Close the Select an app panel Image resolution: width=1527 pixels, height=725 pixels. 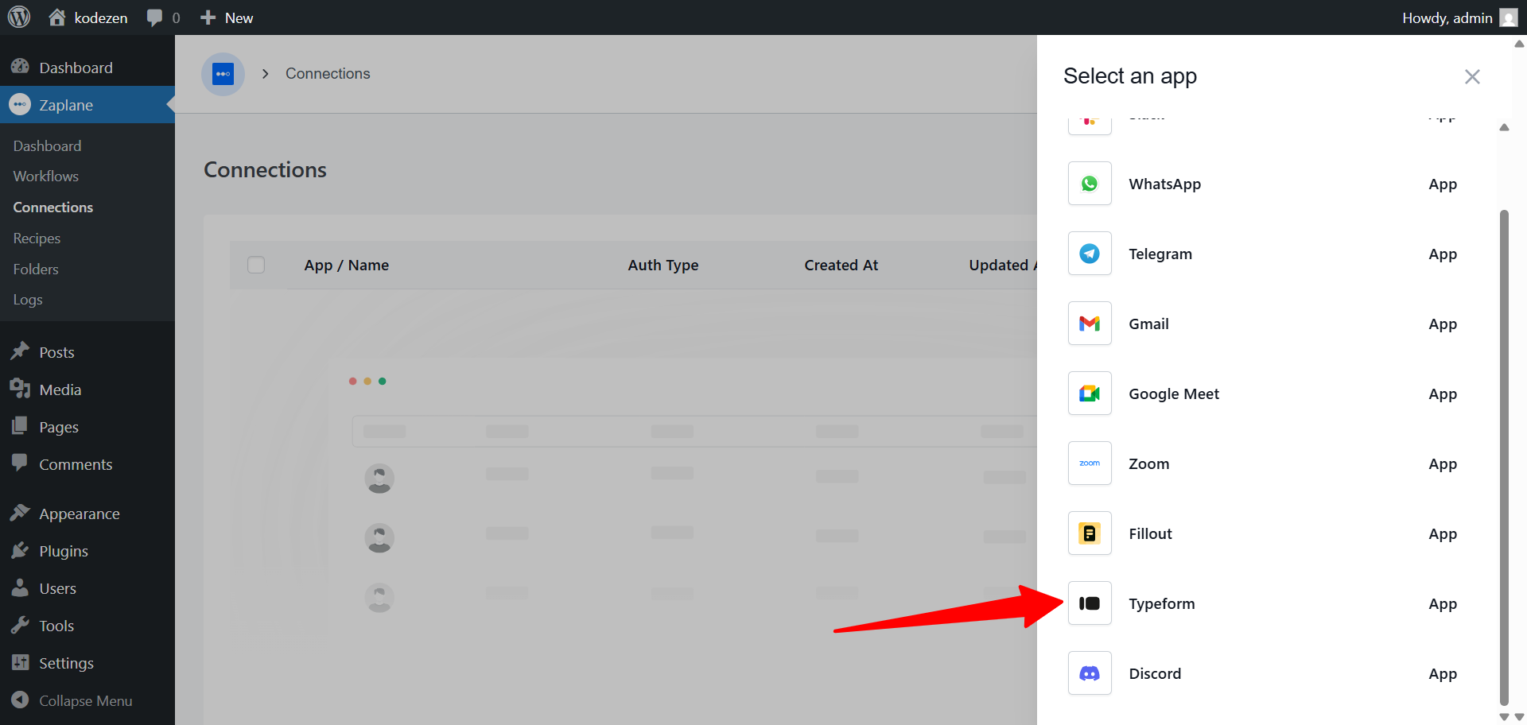click(x=1472, y=76)
